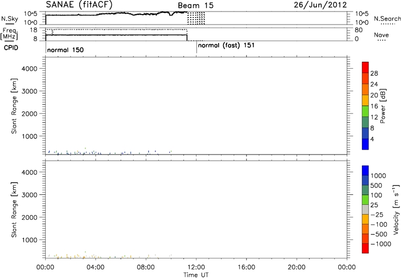Click the green Power colorbar segment above 12

point(365,111)
